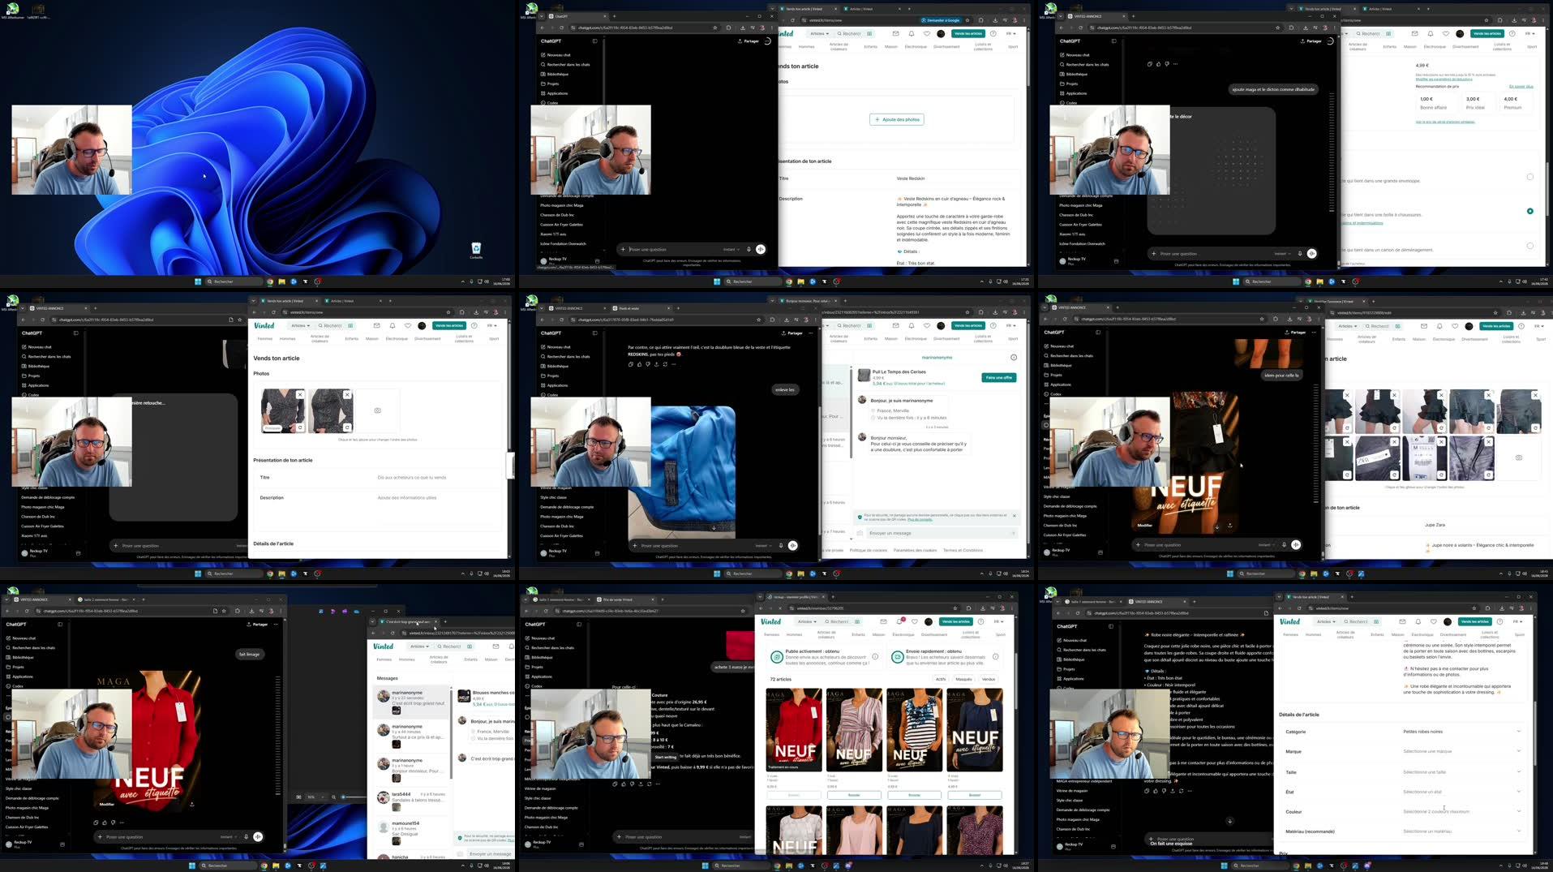The width and height of the screenshot is (1553, 872).
Task: Switch to the Vendus tab of 72 articles
Action: pyautogui.click(x=989, y=679)
